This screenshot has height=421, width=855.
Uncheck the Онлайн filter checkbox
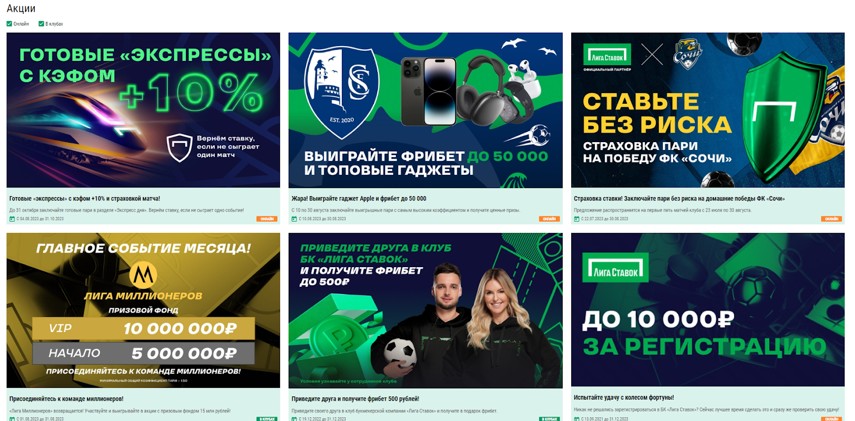click(x=9, y=24)
